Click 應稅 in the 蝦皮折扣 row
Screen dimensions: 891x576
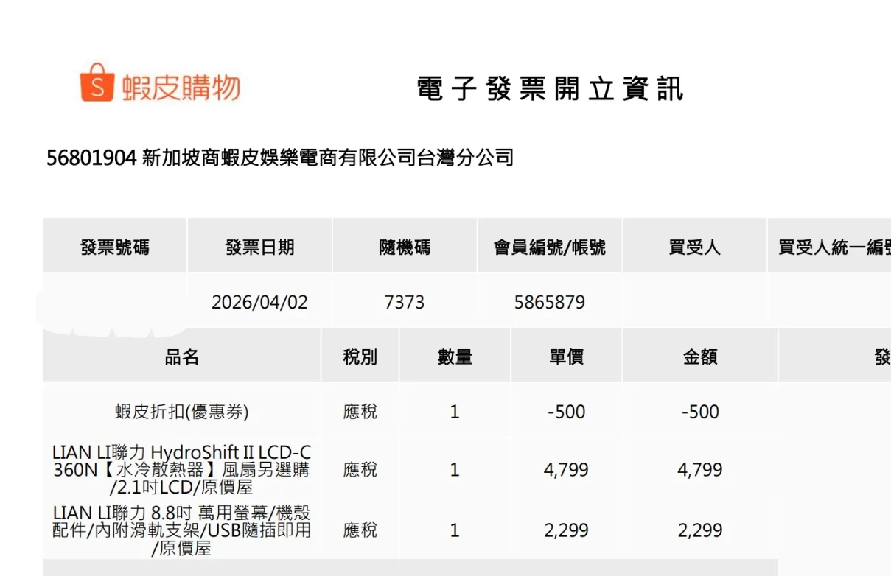(x=360, y=412)
